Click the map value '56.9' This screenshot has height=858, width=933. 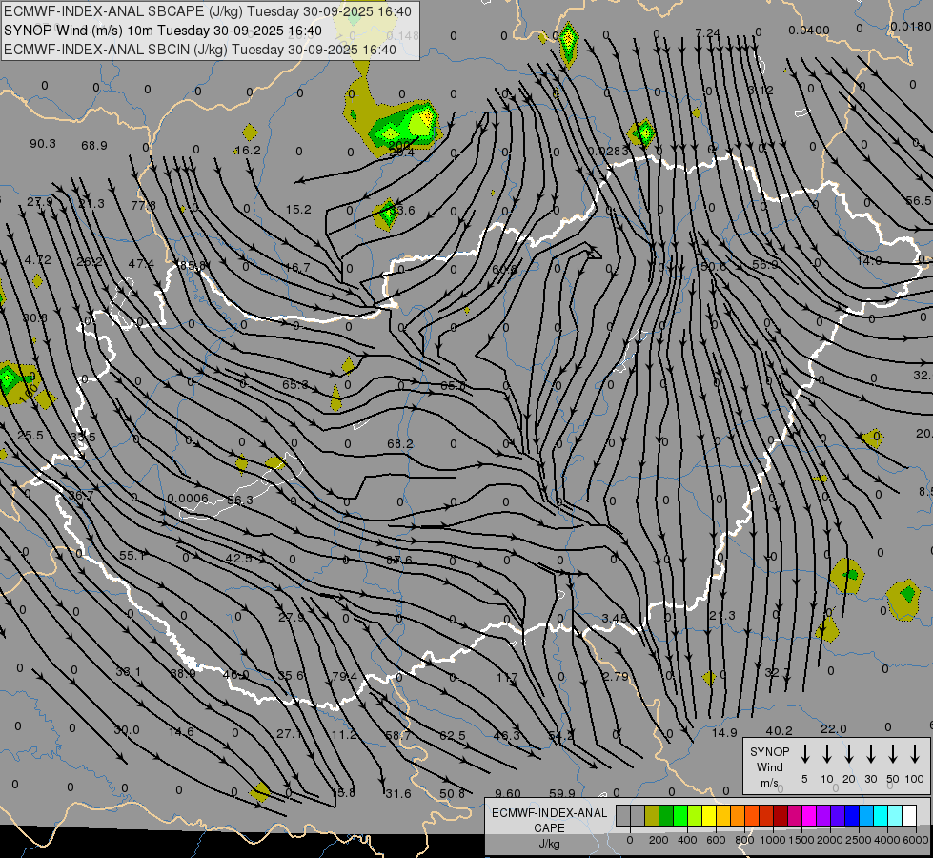click(x=765, y=264)
